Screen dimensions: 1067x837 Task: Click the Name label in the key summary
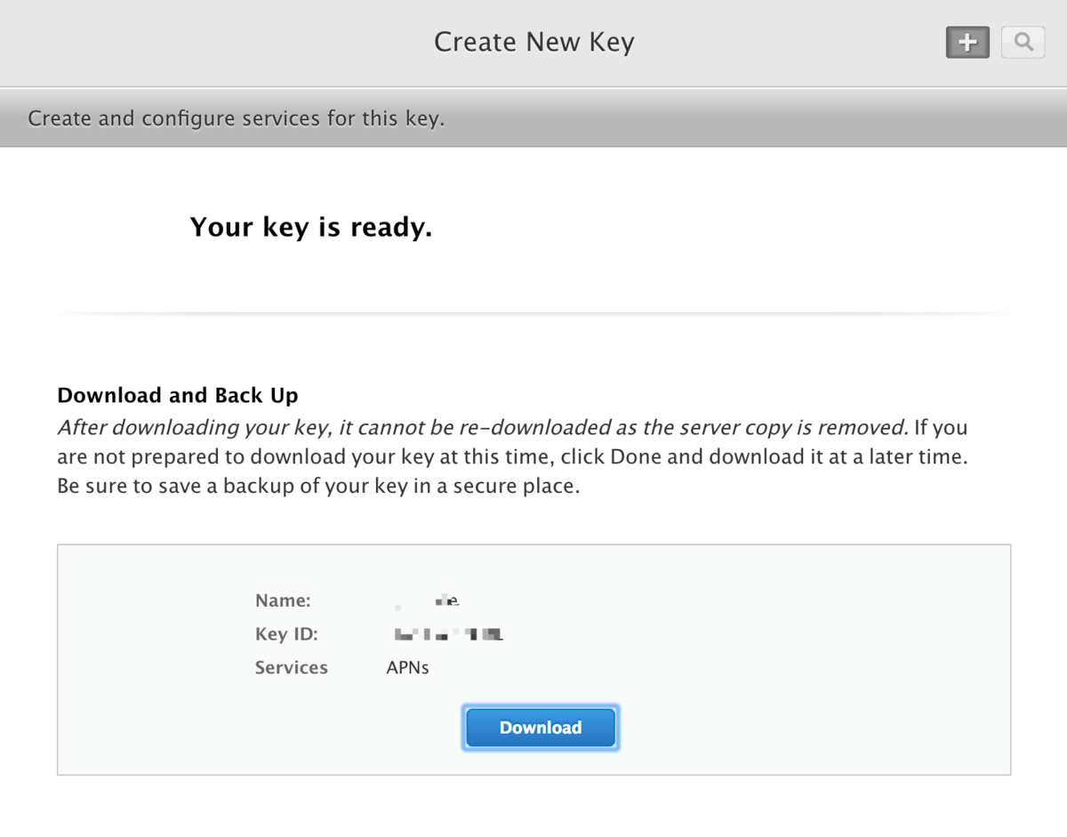[x=282, y=600]
